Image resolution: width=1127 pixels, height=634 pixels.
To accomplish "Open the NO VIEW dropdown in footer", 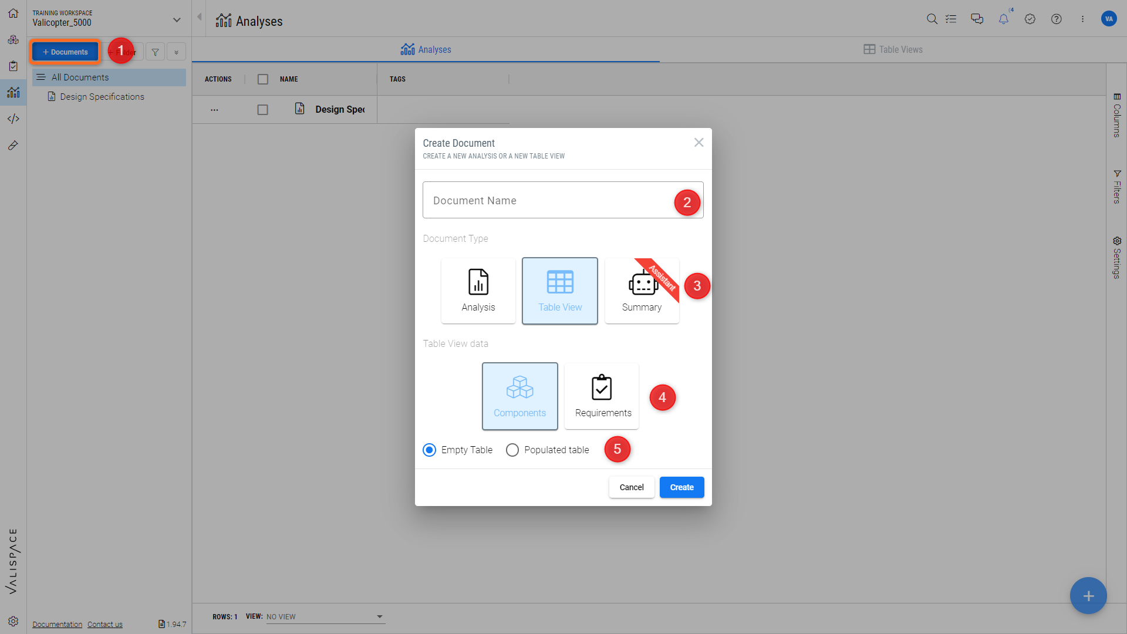I will coord(325,616).
